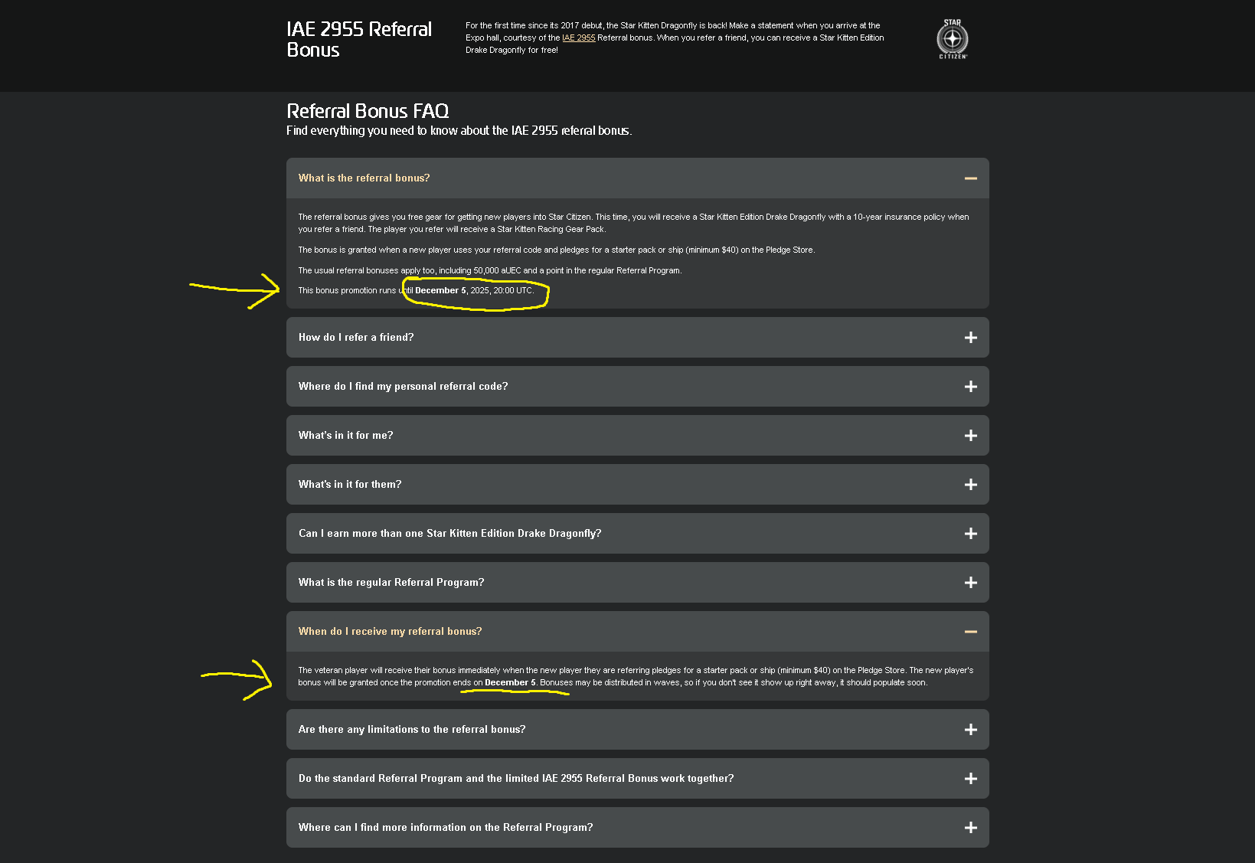Click the "How do I refer a friend?" title

(356, 338)
